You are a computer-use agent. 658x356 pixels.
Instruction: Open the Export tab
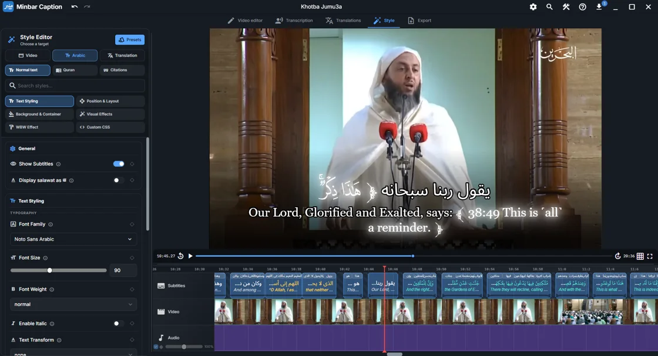click(419, 21)
